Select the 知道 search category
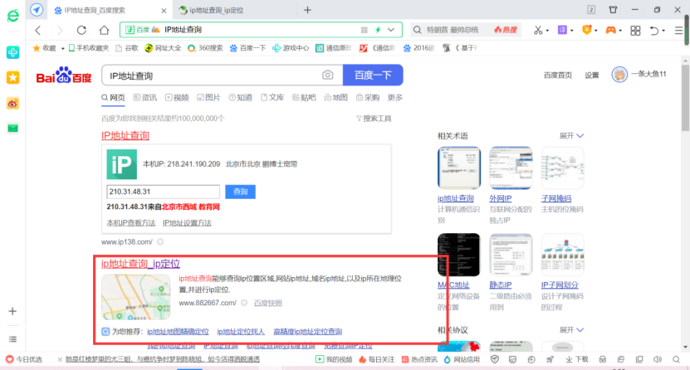 pyautogui.click(x=240, y=98)
